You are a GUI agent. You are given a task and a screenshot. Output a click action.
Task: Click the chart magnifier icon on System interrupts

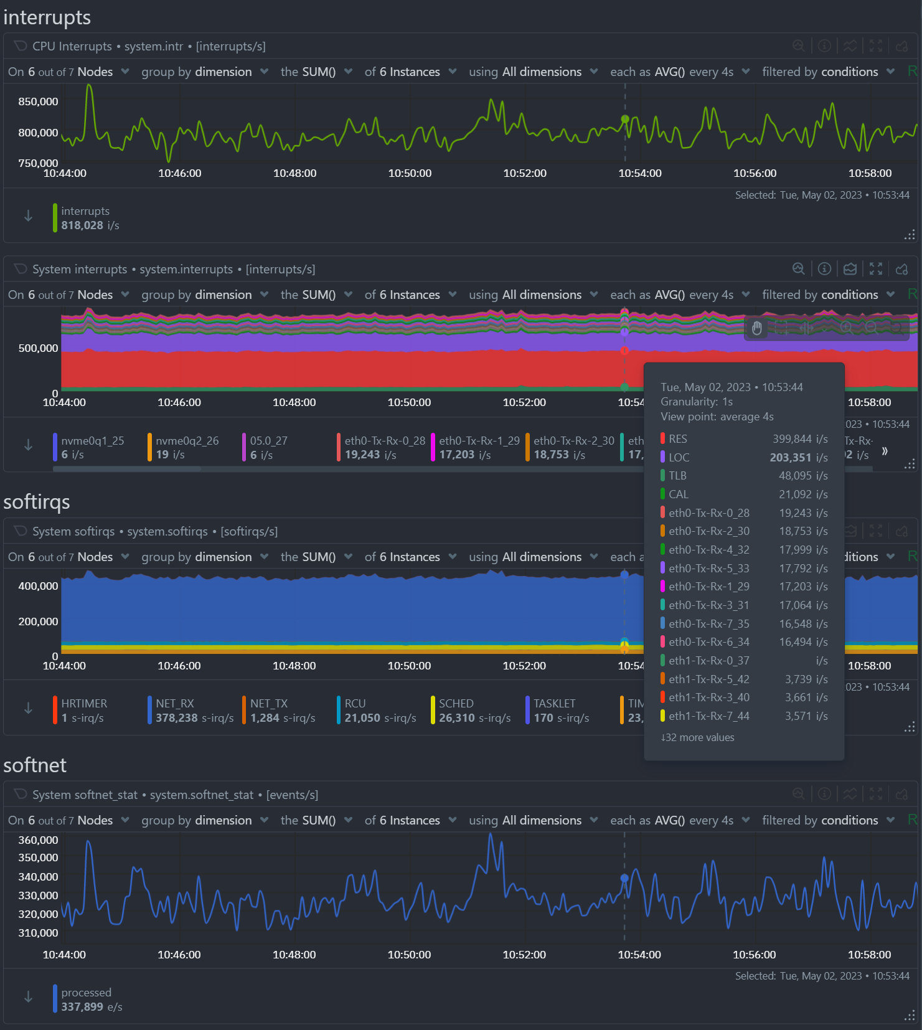pos(798,269)
